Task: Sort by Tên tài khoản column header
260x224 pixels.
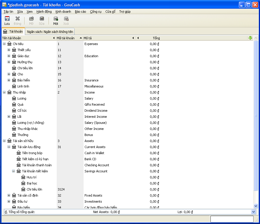Action: [29, 38]
